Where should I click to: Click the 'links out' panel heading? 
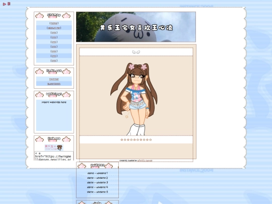(54, 71)
